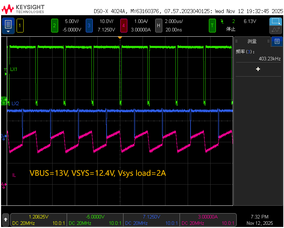
Task: Click channel 4 scale 1.00A/
Action: pyautogui.click(x=141, y=22)
